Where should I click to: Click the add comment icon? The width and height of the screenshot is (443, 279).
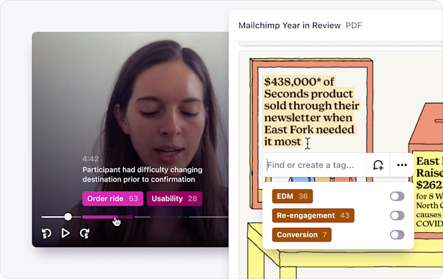pyautogui.click(x=378, y=165)
